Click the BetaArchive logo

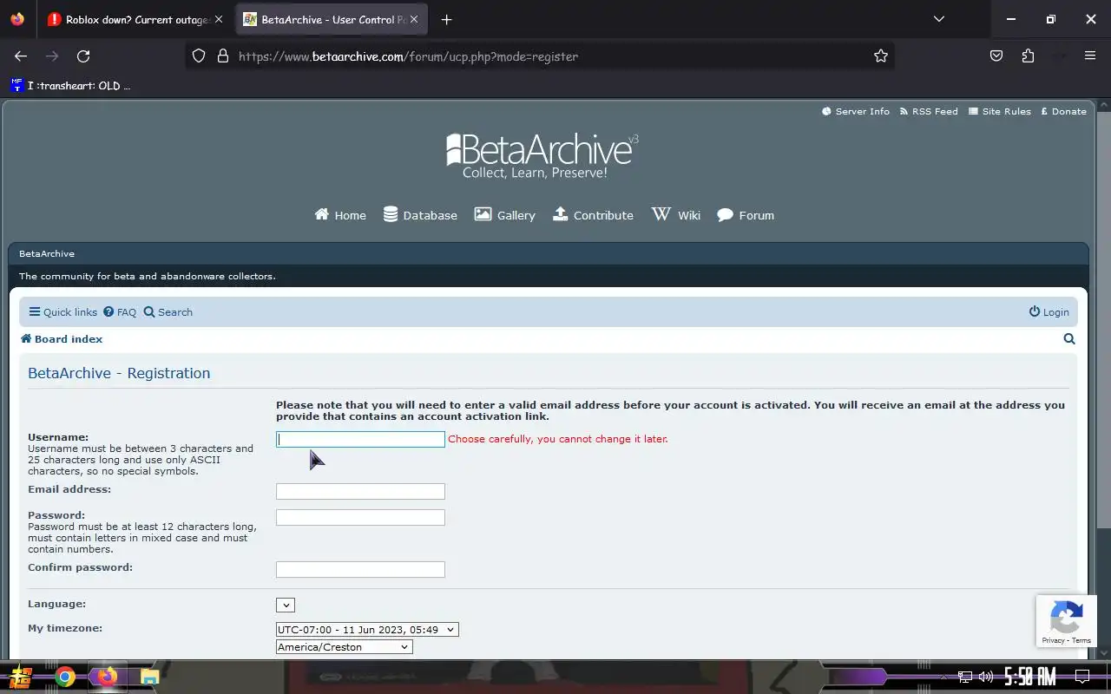(542, 155)
